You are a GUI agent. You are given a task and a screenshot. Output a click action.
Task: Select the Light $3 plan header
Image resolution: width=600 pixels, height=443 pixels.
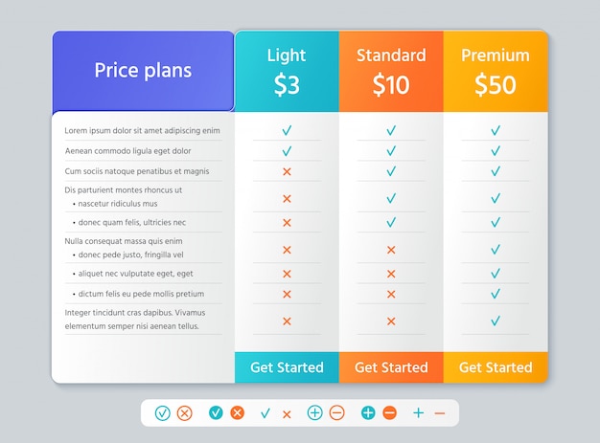(287, 72)
